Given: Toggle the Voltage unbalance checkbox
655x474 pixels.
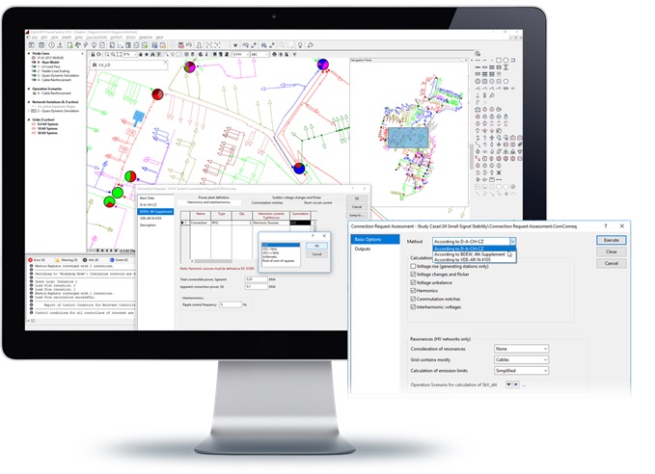Looking at the screenshot, I should pyautogui.click(x=413, y=282).
